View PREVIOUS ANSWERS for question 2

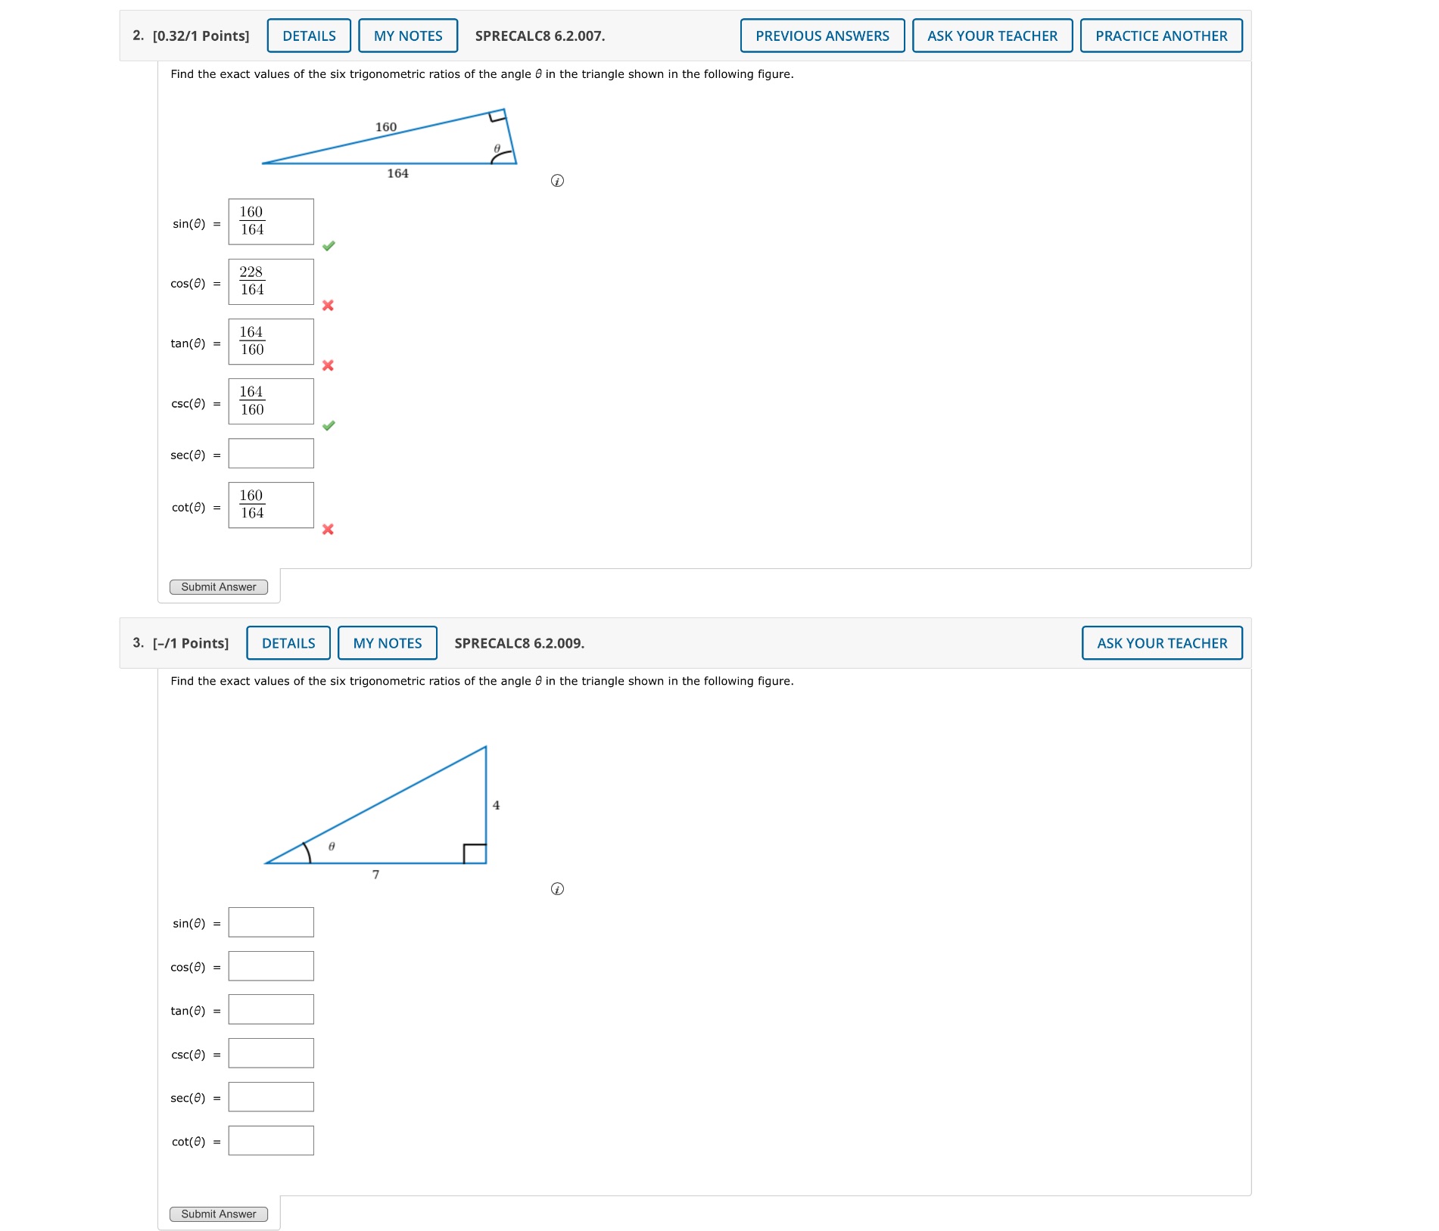(x=822, y=36)
